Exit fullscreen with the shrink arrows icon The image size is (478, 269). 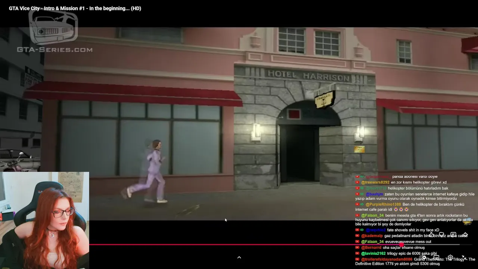[464, 257]
